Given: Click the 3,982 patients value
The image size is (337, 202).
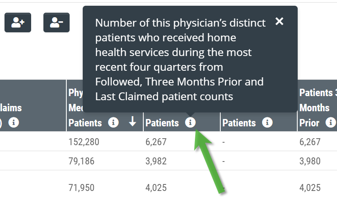Looking at the screenshot, I should [x=156, y=161].
